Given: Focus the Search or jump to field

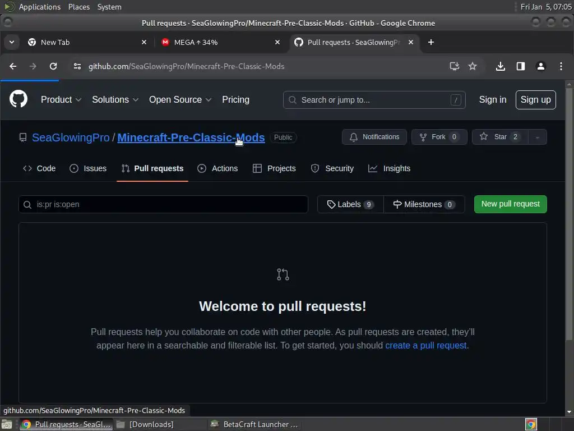Looking at the screenshot, I should pos(374,100).
